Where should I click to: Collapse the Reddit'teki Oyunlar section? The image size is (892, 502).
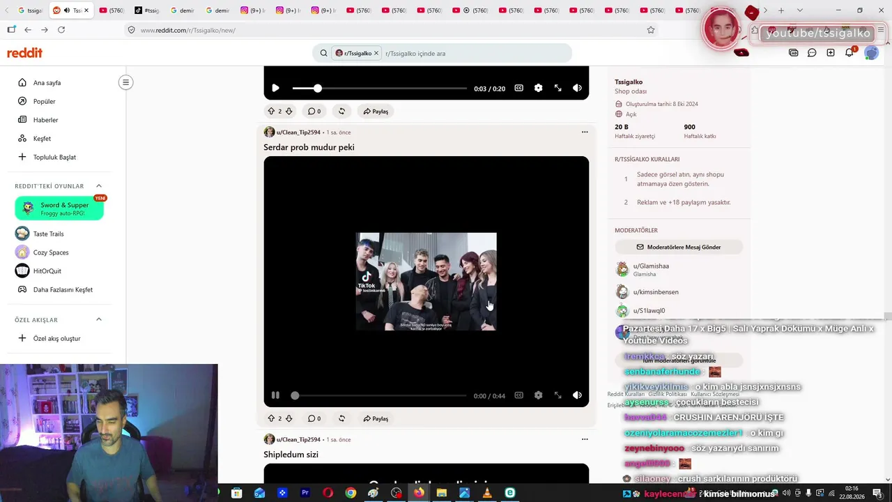(98, 186)
